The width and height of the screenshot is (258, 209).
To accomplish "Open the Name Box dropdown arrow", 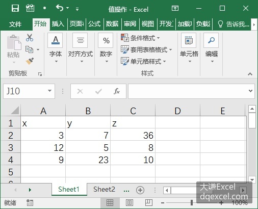I will [49, 91].
